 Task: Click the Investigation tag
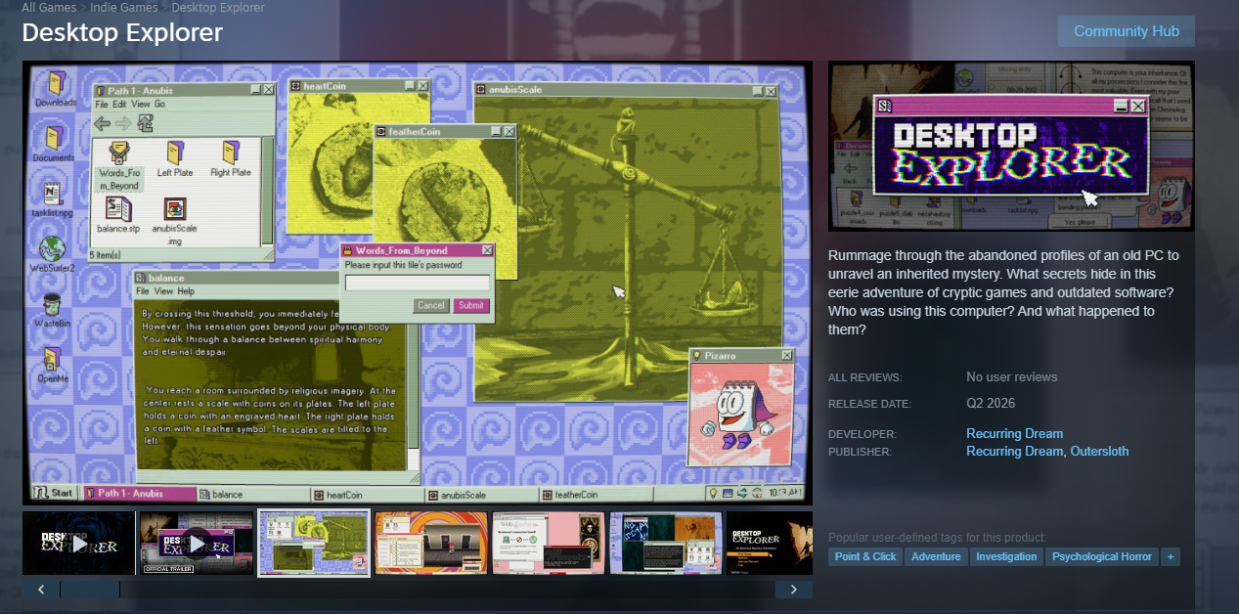click(1006, 556)
